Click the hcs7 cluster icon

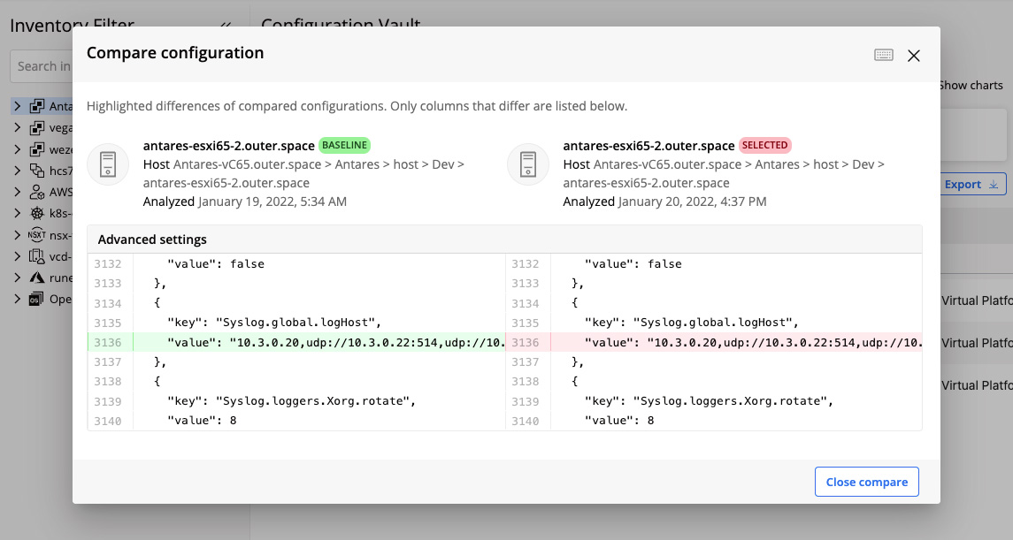[37, 171]
